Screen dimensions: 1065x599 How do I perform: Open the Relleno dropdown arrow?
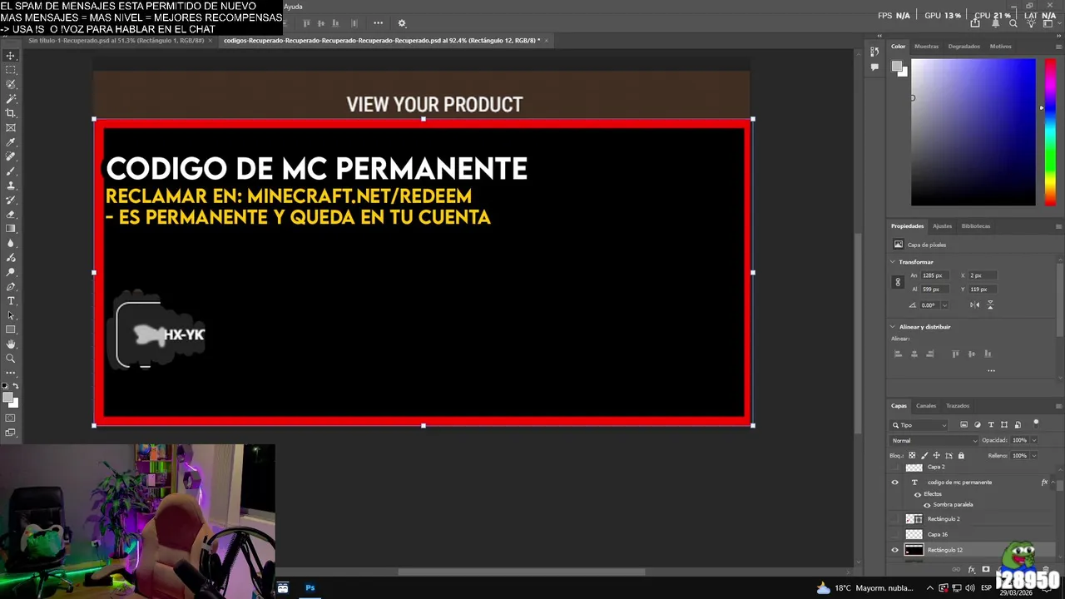(x=1033, y=456)
